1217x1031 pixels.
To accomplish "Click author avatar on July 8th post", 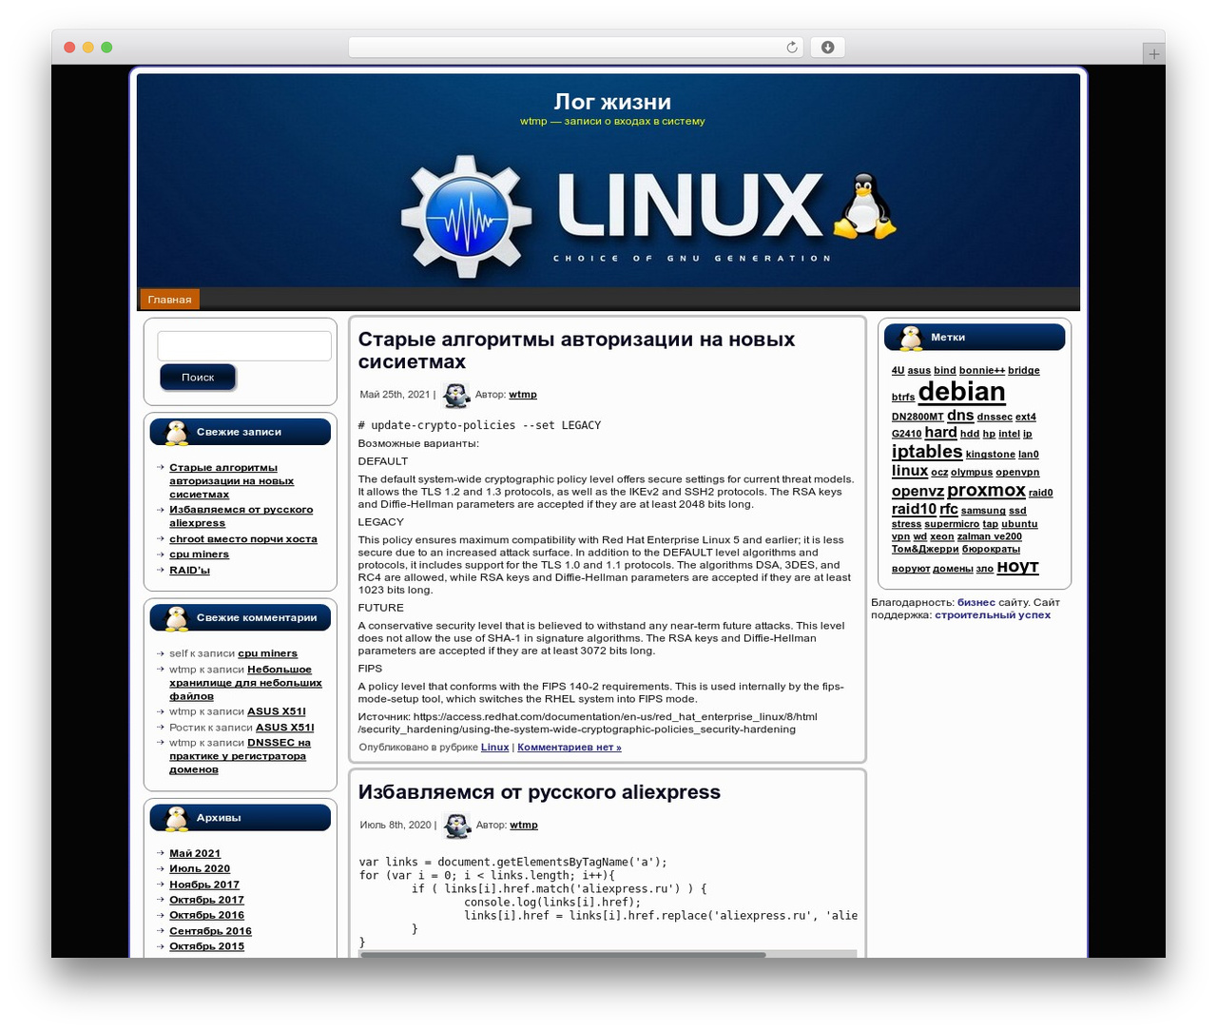I will [x=457, y=826].
